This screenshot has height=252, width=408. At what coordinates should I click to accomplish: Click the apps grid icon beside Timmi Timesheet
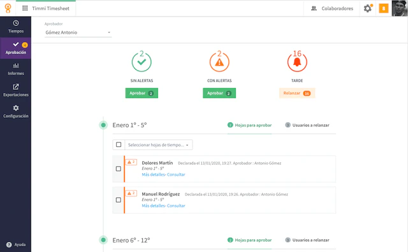25,8
